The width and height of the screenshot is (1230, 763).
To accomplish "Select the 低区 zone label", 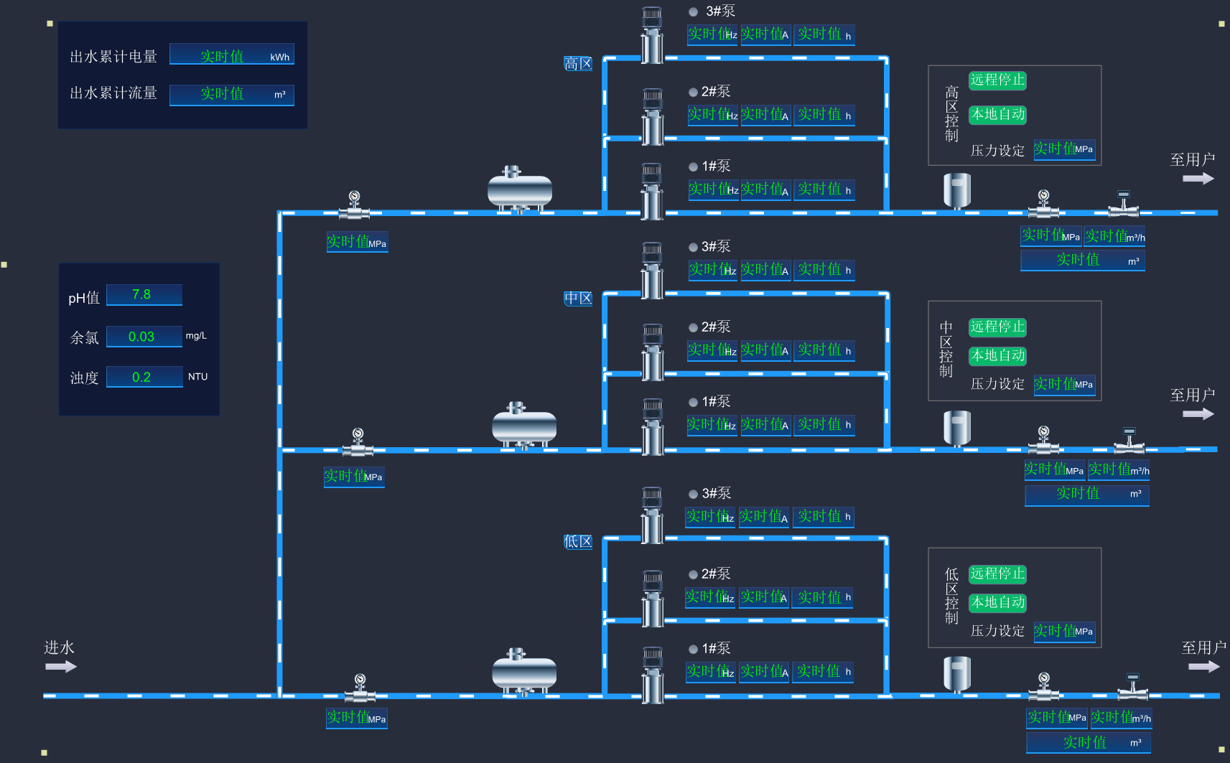I will tap(578, 542).
